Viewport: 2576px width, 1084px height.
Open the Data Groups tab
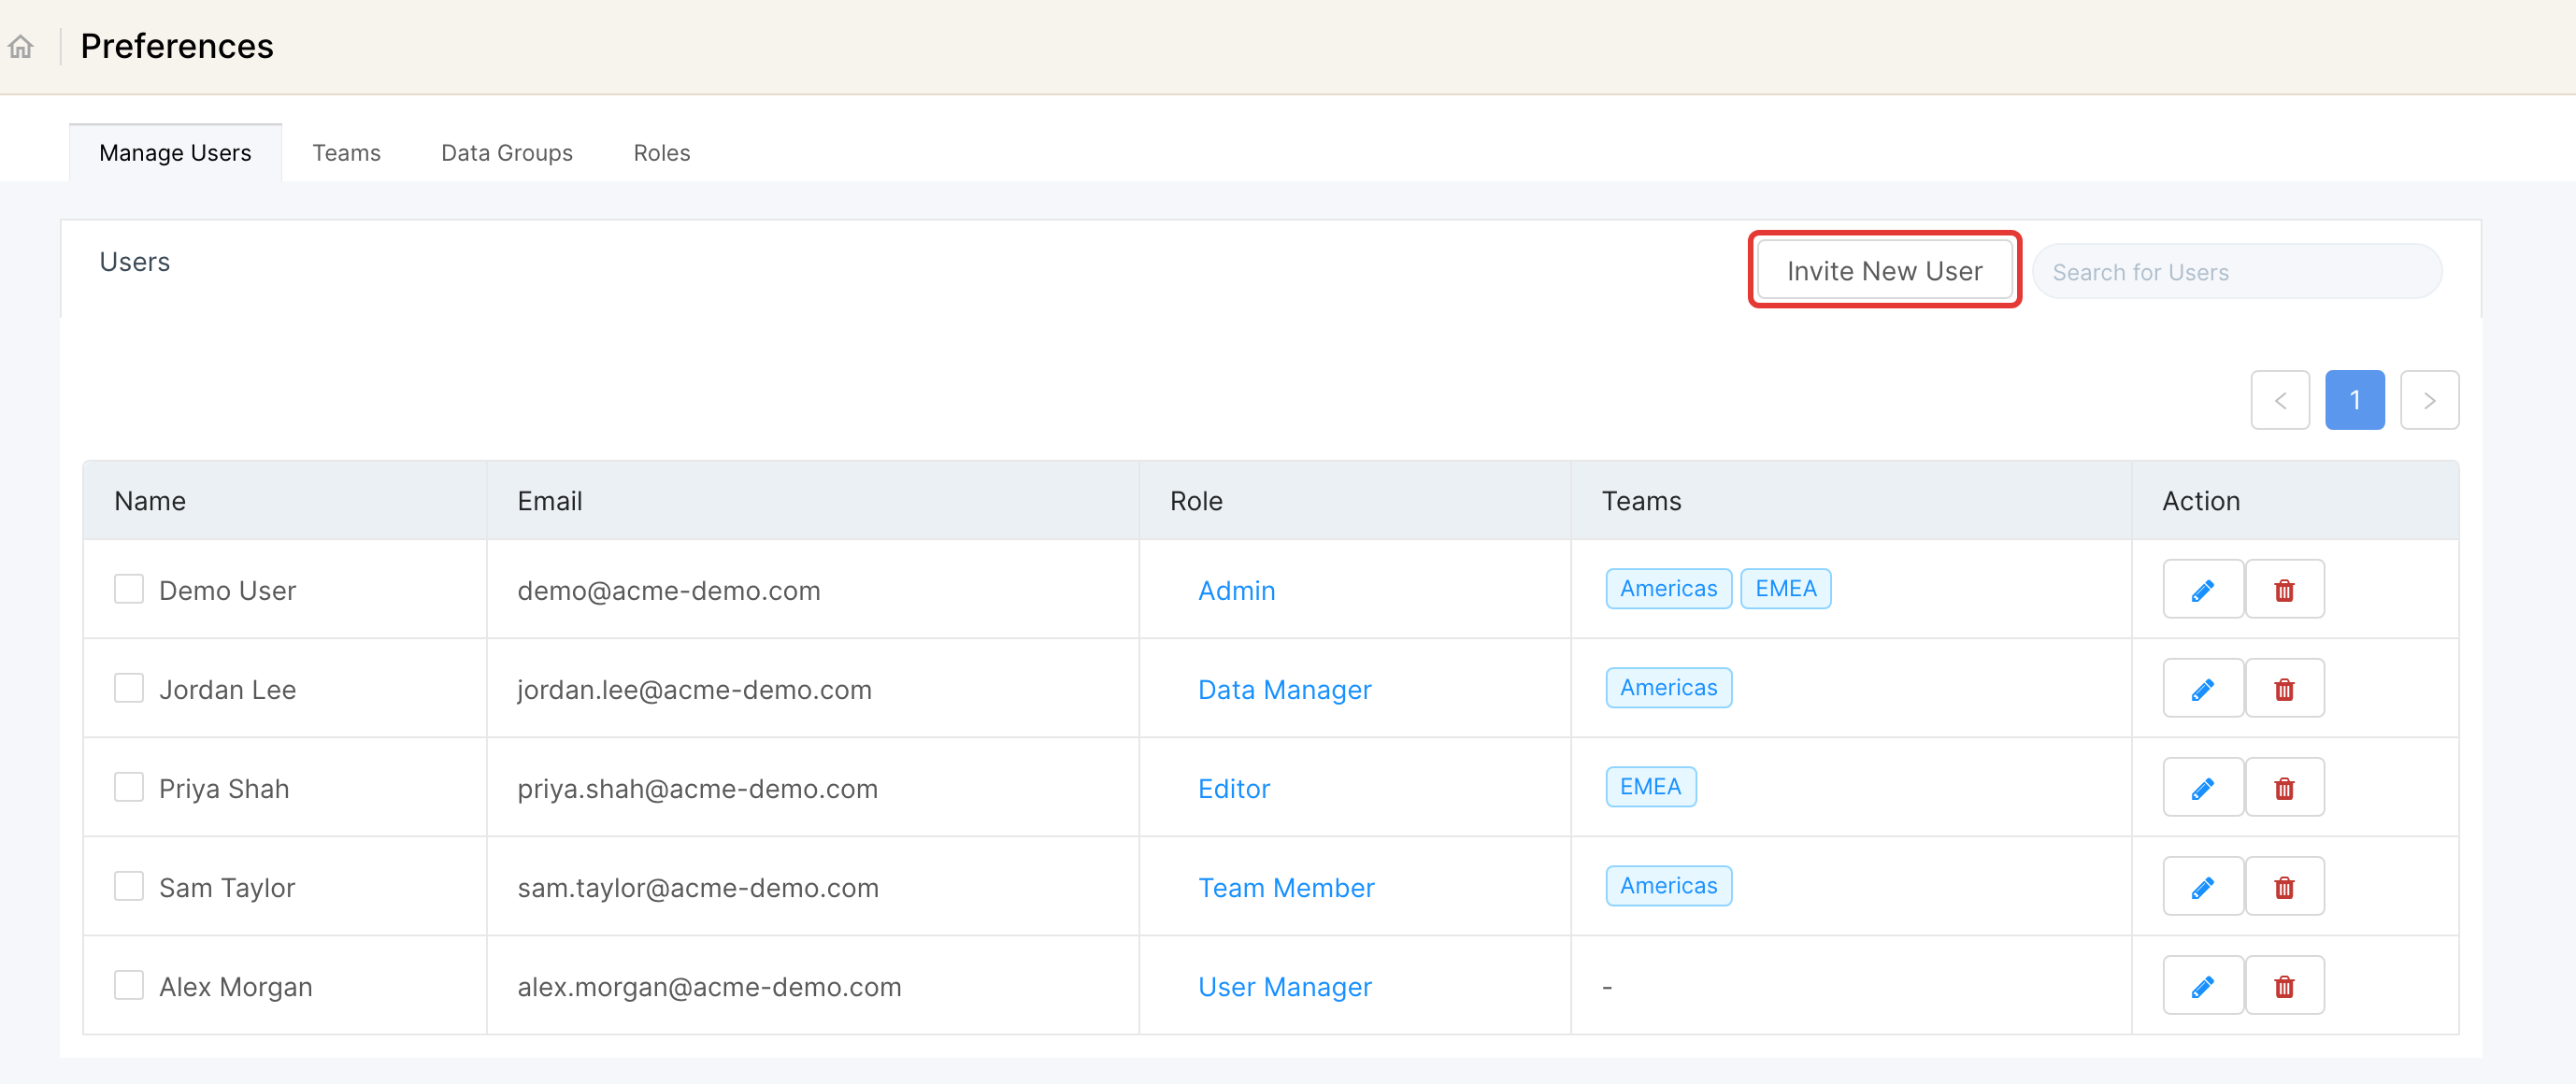tap(507, 153)
